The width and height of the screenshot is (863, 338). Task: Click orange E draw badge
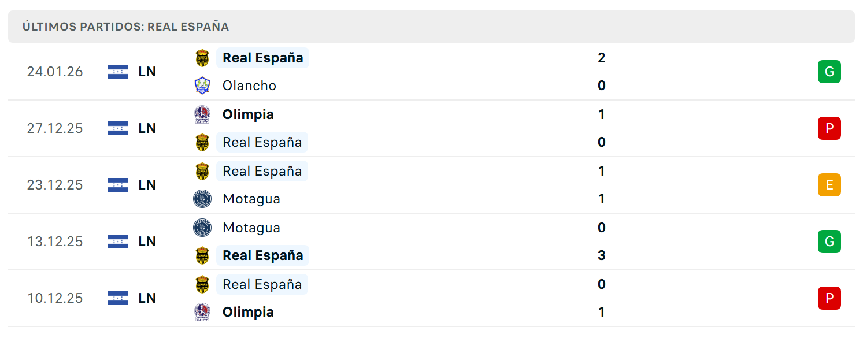829,185
